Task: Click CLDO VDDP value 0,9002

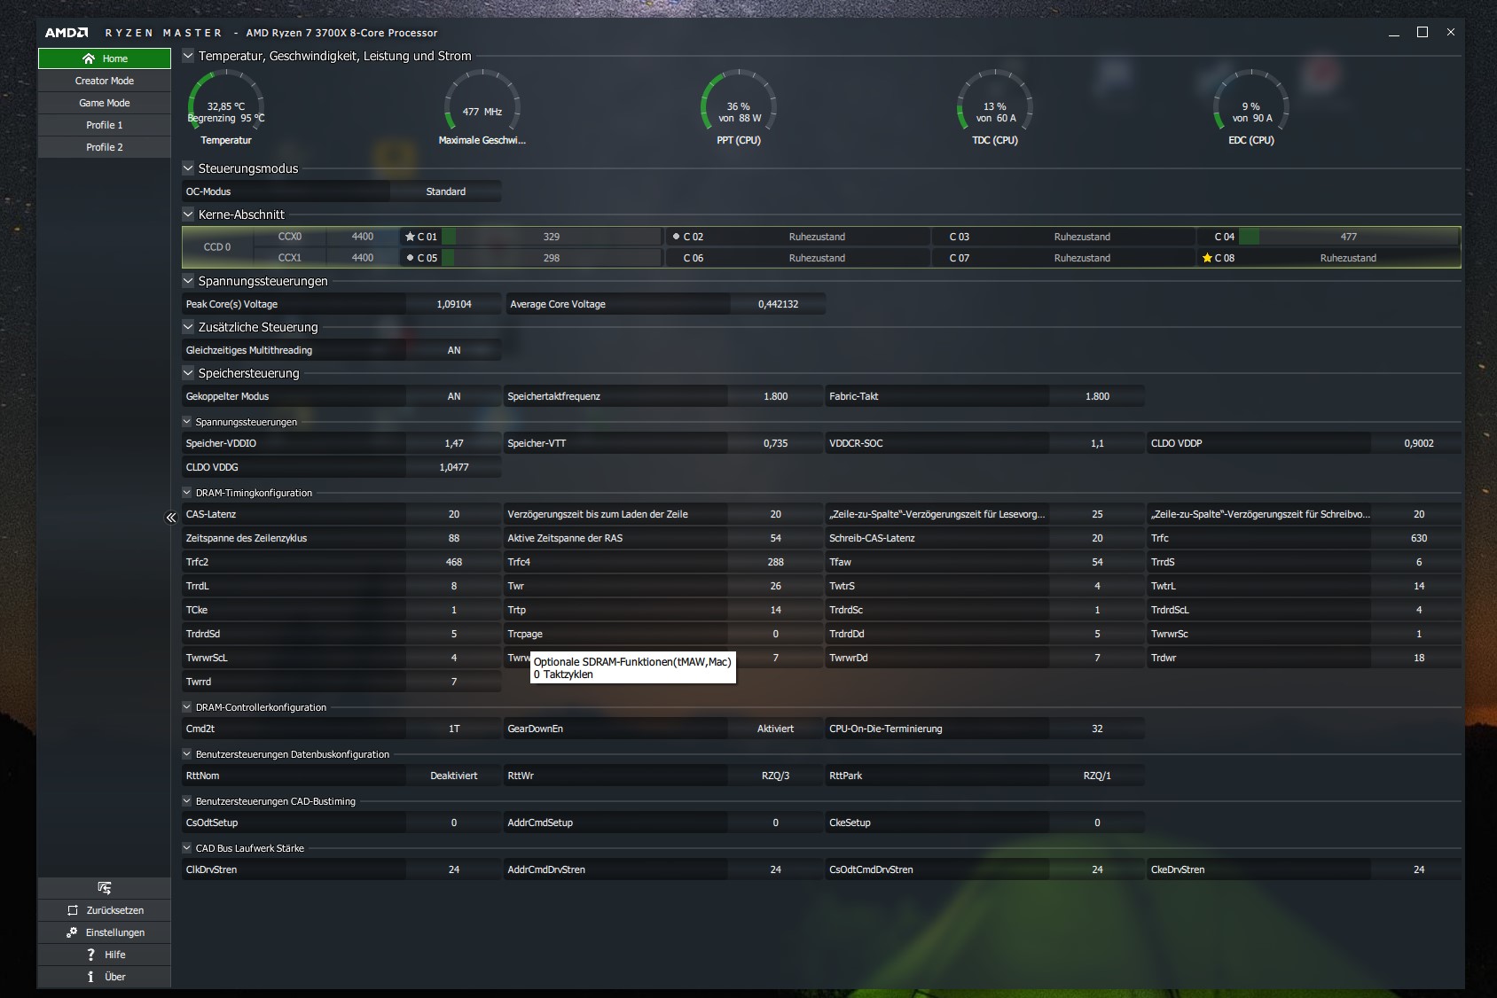Action: point(1419,443)
